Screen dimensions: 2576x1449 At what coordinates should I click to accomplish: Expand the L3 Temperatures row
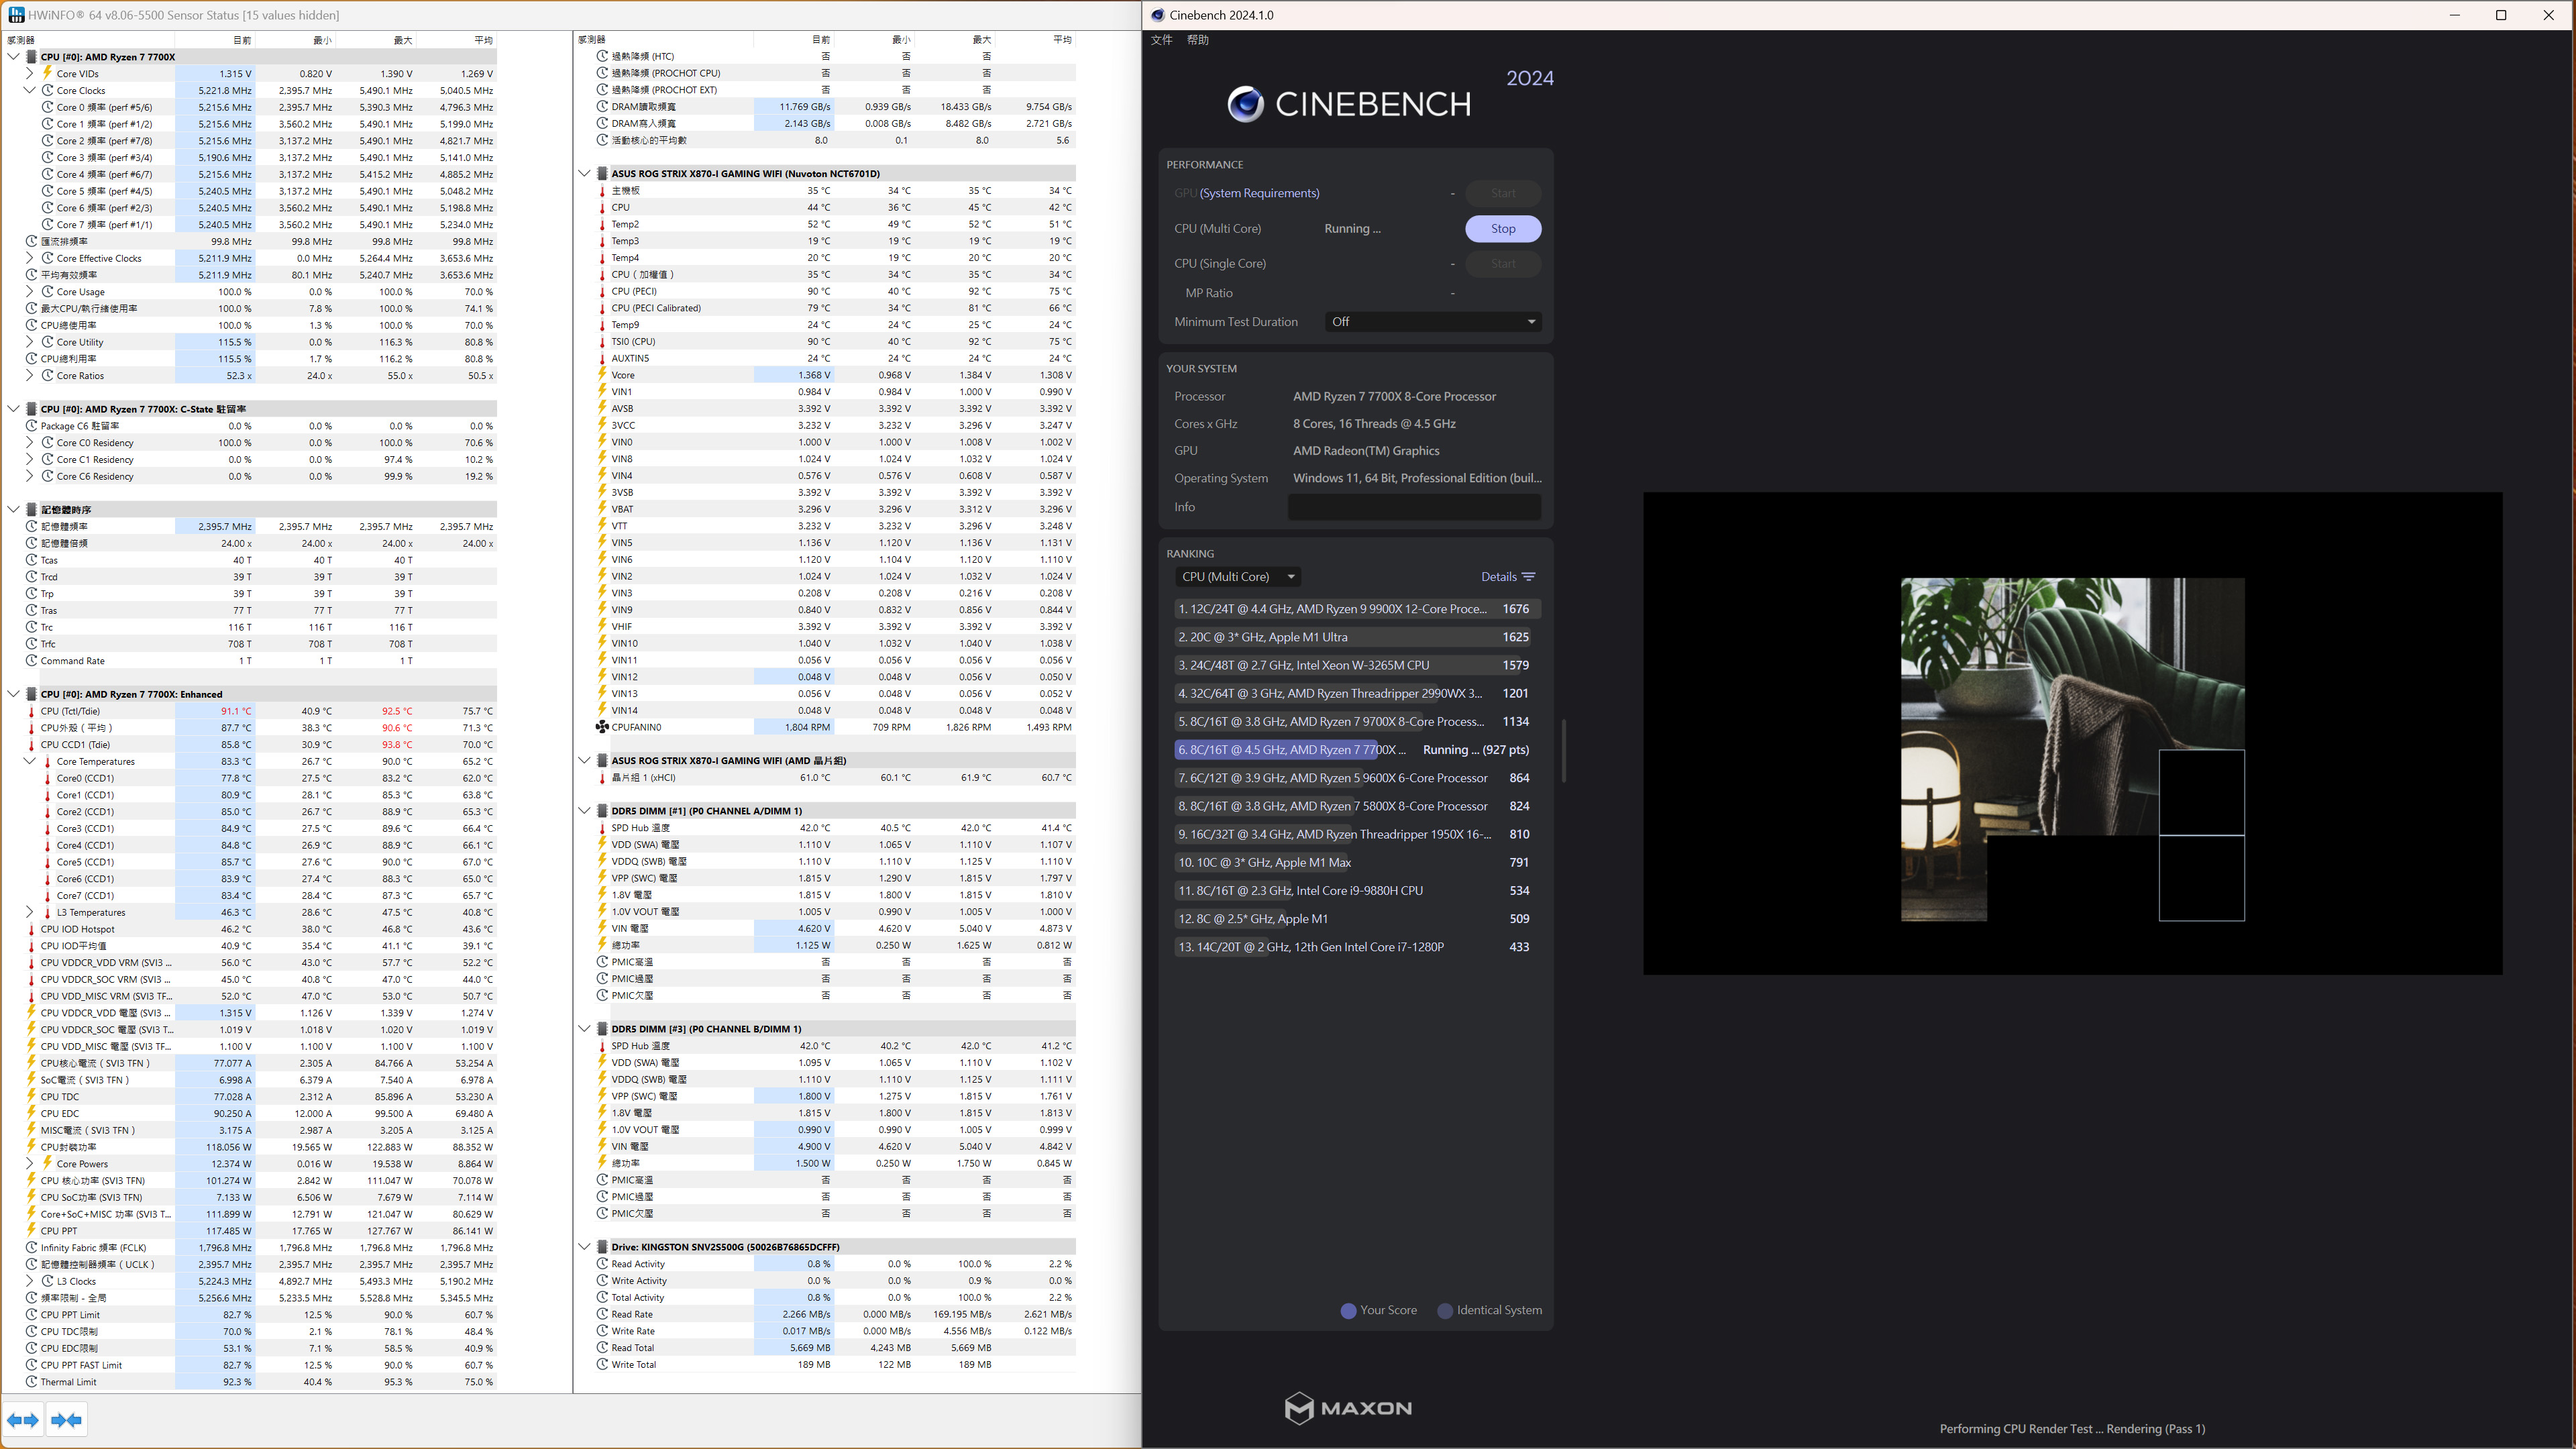click(29, 912)
